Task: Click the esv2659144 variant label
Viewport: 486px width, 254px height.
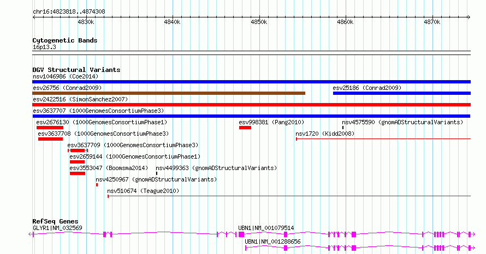Action: click(135, 156)
